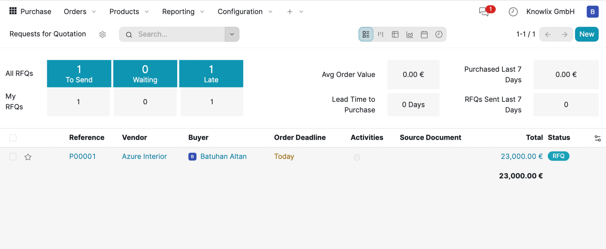Open the Products menu
Image resolution: width=606 pixels, height=249 pixels.
(x=124, y=11)
